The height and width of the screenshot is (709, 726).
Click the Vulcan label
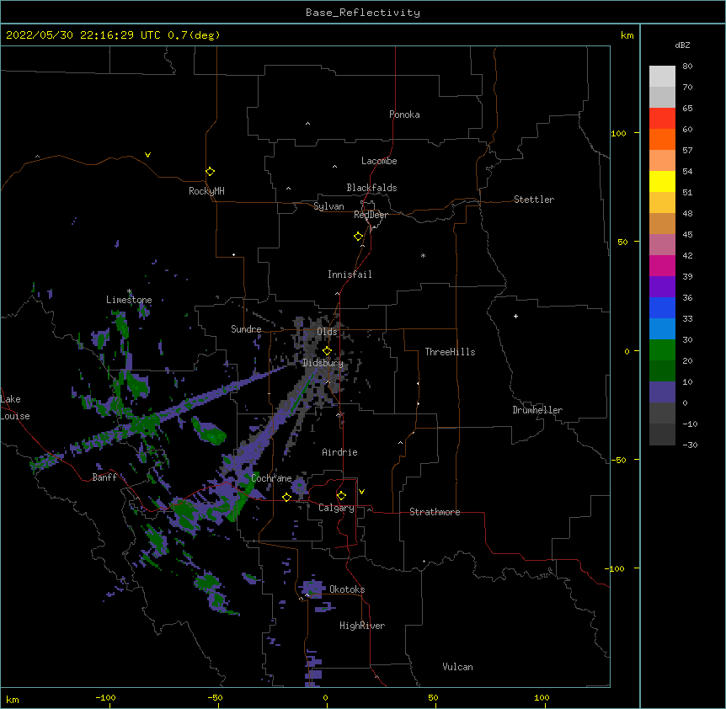[457, 667]
